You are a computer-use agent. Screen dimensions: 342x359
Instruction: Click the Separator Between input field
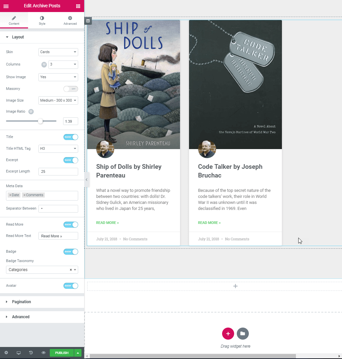pyautogui.click(x=58, y=209)
